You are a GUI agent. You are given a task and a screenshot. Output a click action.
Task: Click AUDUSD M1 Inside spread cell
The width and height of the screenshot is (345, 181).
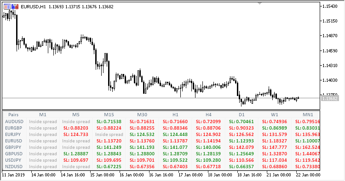pyautogui.click(x=43, y=121)
